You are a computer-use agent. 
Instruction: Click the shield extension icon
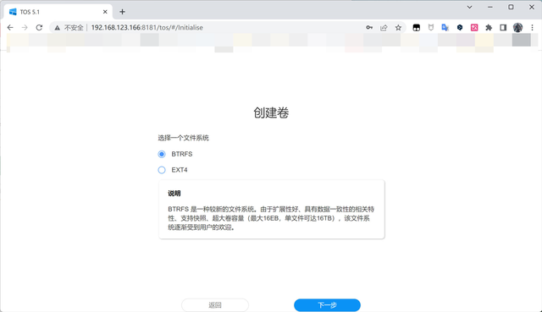point(431,28)
